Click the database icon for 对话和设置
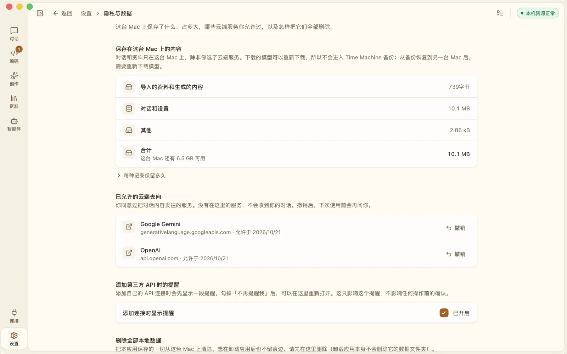 pos(129,108)
